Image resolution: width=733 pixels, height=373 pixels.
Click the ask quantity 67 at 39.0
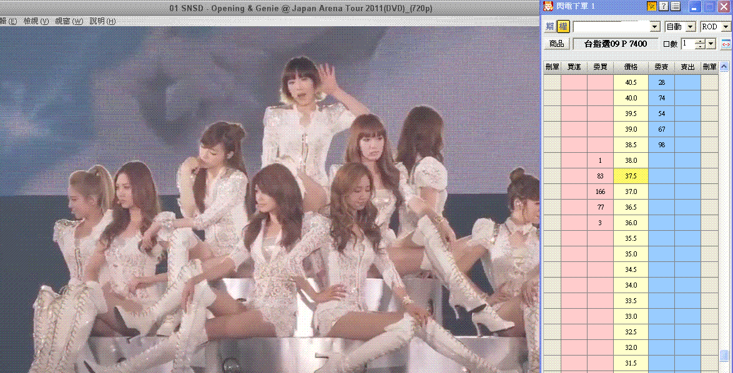(x=661, y=129)
